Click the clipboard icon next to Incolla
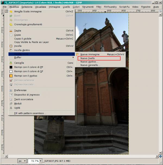The width and height of the screenshot is (163, 165). click(11, 46)
